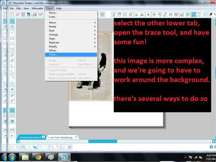Open the Library book icon view
The width and height of the screenshot is (216, 162).
coord(12,116)
